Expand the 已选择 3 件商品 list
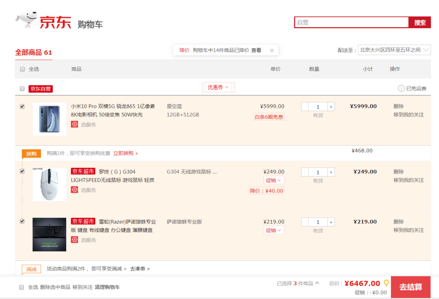Viewport: 439px width, 299px height. pyautogui.click(x=298, y=283)
